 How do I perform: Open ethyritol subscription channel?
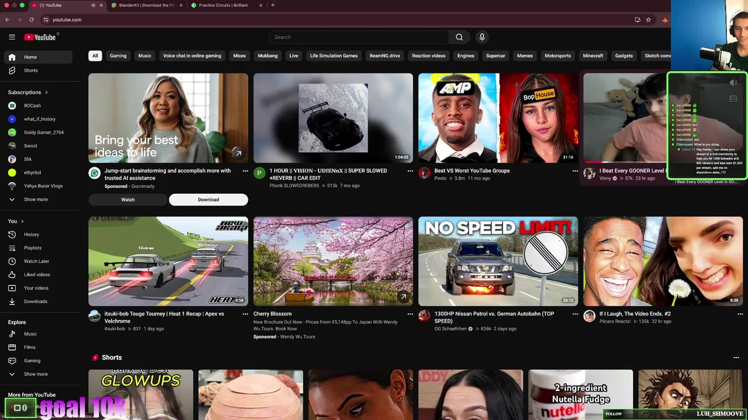click(39, 173)
